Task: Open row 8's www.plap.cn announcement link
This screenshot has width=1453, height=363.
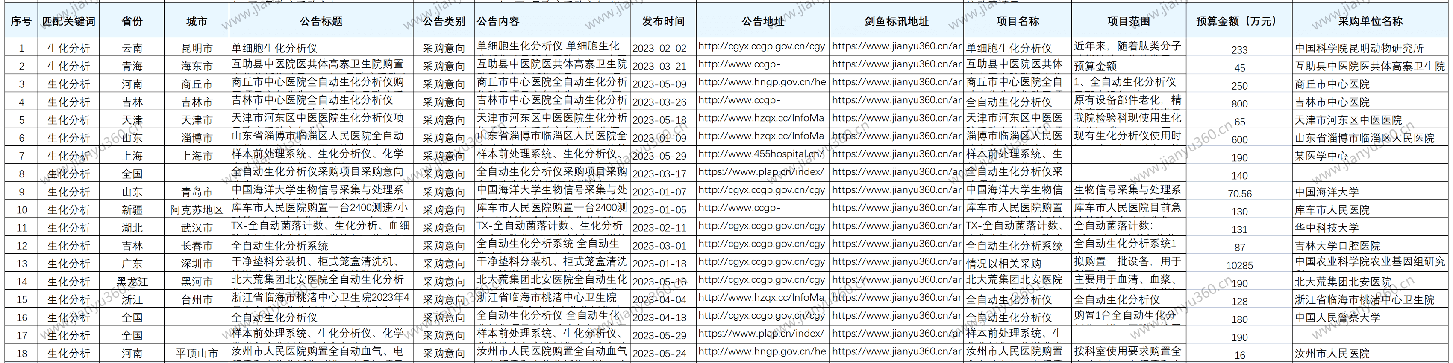Action: coord(761,171)
